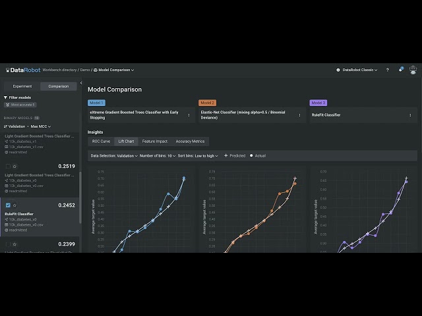
Task: Select the Accuracy Metrics insight tab
Action: pos(190,142)
